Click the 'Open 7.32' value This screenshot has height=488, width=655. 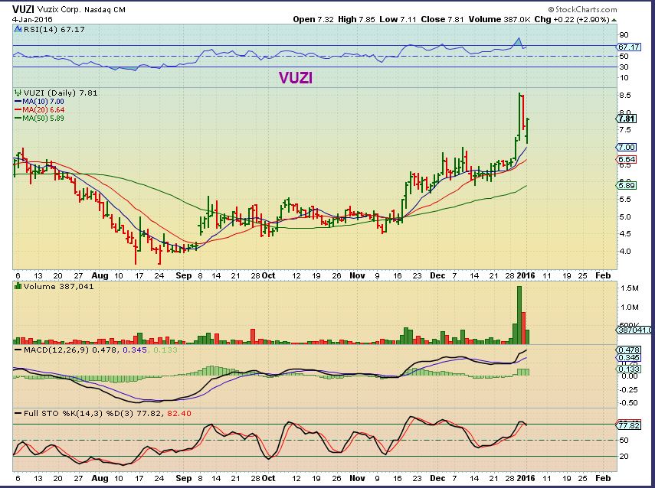(x=313, y=19)
